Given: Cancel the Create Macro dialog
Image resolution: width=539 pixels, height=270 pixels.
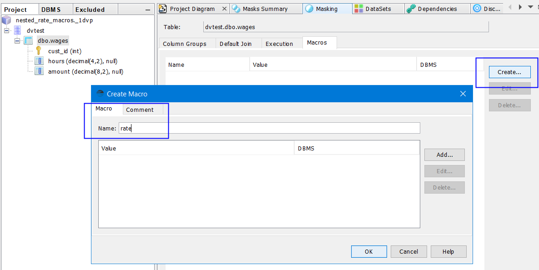Looking at the screenshot, I should coord(409,251).
